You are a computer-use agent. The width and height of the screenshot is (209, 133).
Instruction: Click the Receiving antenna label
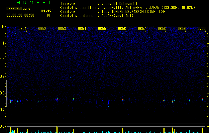[76, 16]
